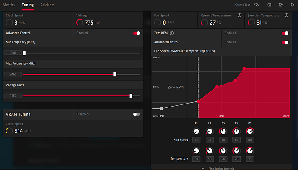Click the P1 Fan Speed knob
The width and height of the screenshot is (298, 170).
click(197, 131)
